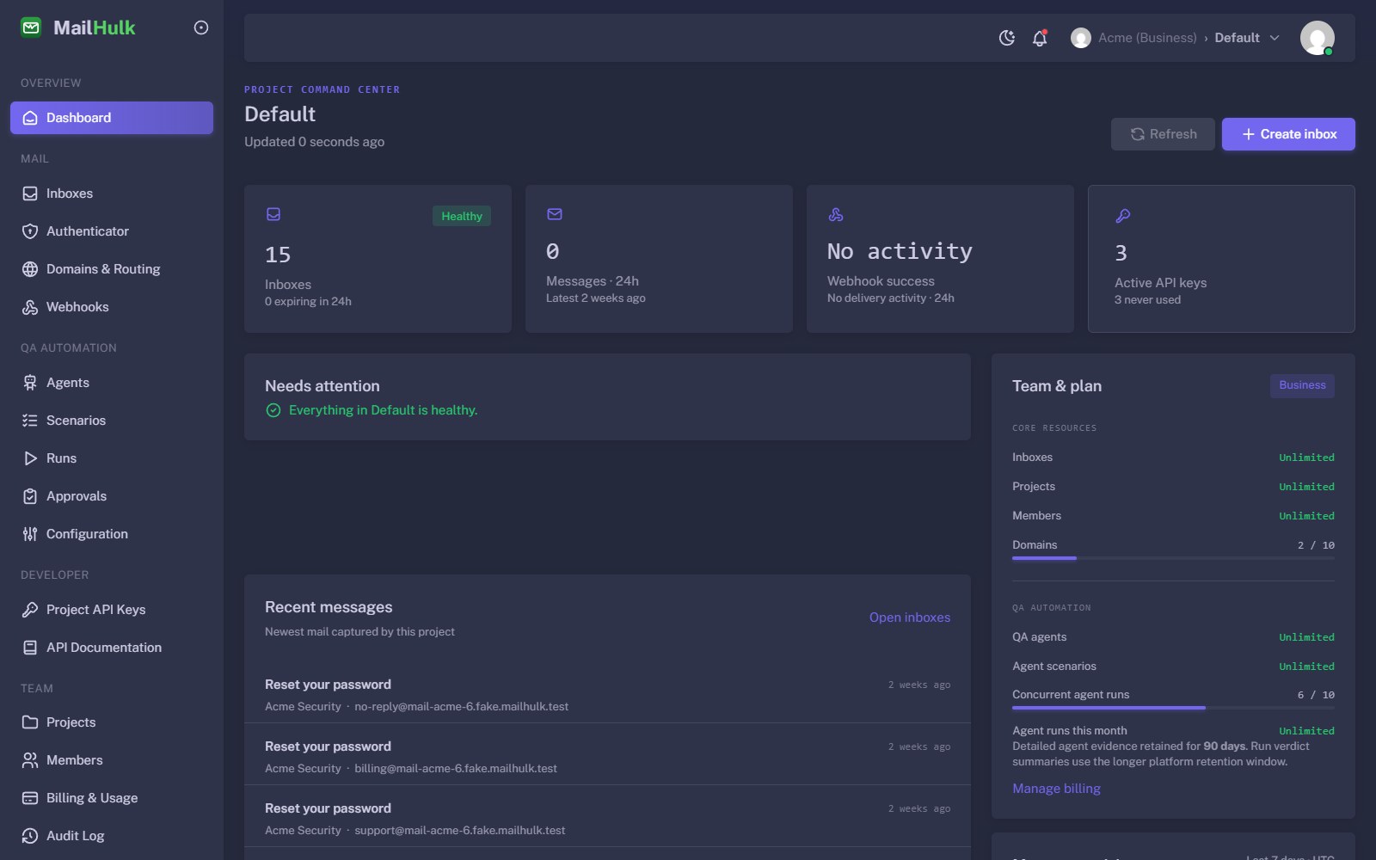Open Projects in the Team section
The height and width of the screenshot is (860, 1376).
coord(112,722)
